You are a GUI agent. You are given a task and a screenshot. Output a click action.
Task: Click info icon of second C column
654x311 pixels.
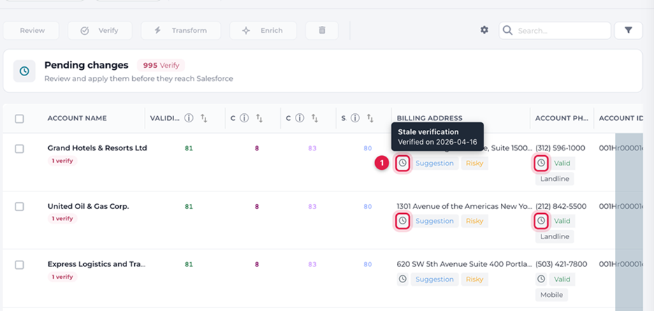pyautogui.click(x=300, y=118)
